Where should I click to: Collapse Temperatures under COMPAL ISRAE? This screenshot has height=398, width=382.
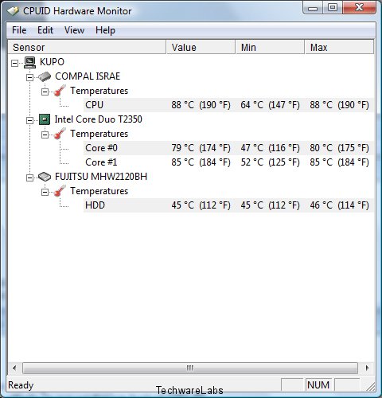pyautogui.click(x=45, y=92)
